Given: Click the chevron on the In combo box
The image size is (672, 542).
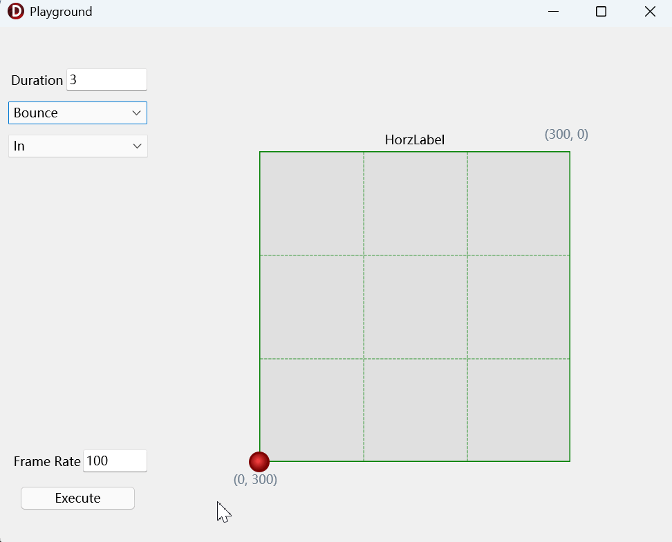Looking at the screenshot, I should pos(137,146).
